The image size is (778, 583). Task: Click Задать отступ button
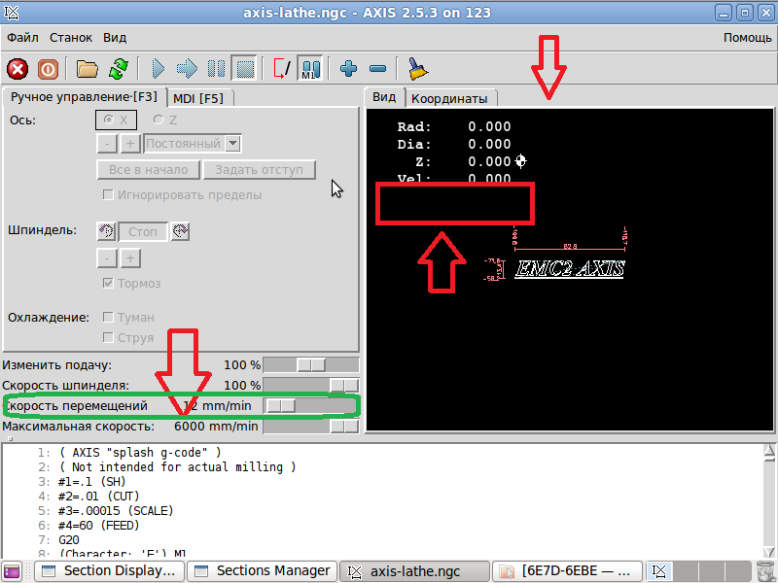coord(259,169)
